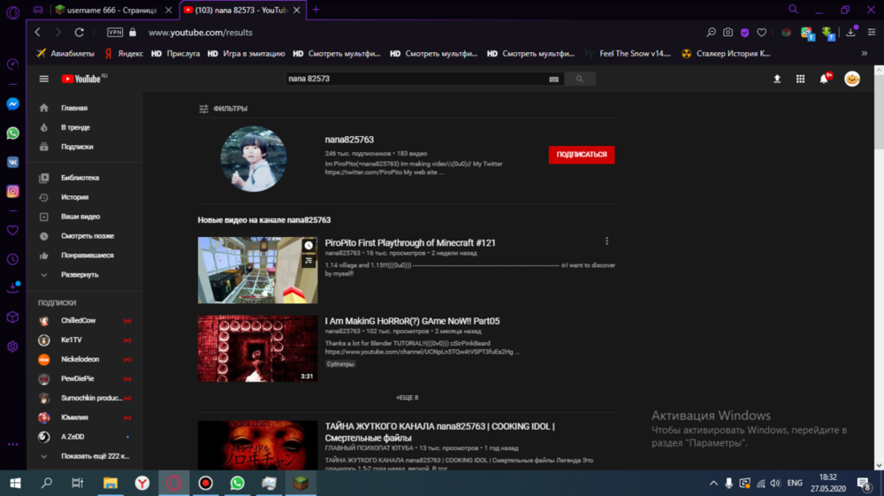
Task: Go back to the previous page
Action: click(x=38, y=32)
